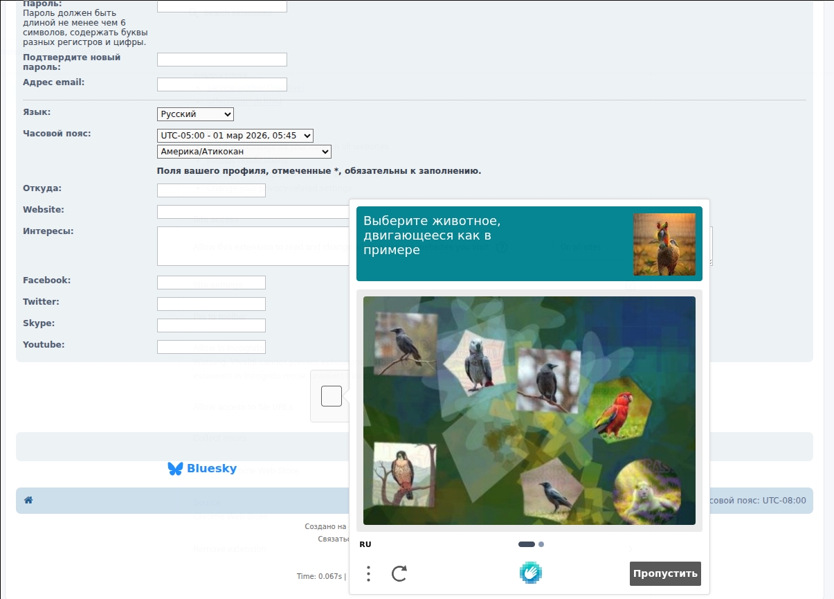Focus the Website input field
The image size is (834, 599).
click(253, 212)
